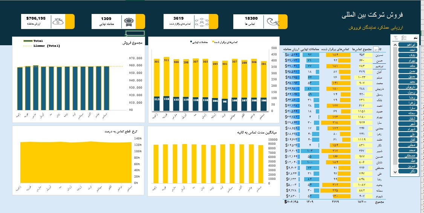The height and width of the screenshot is (213, 424).
Task: Enable multi-select icon in the name slicer
Action: coord(404,38)
